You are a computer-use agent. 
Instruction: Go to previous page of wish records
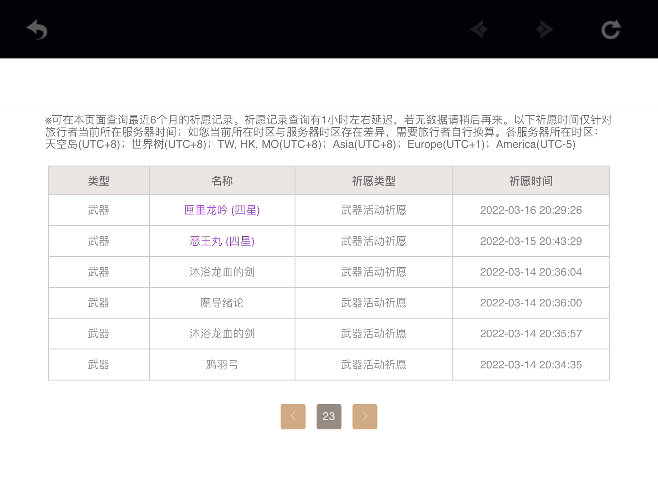tap(293, 416)
